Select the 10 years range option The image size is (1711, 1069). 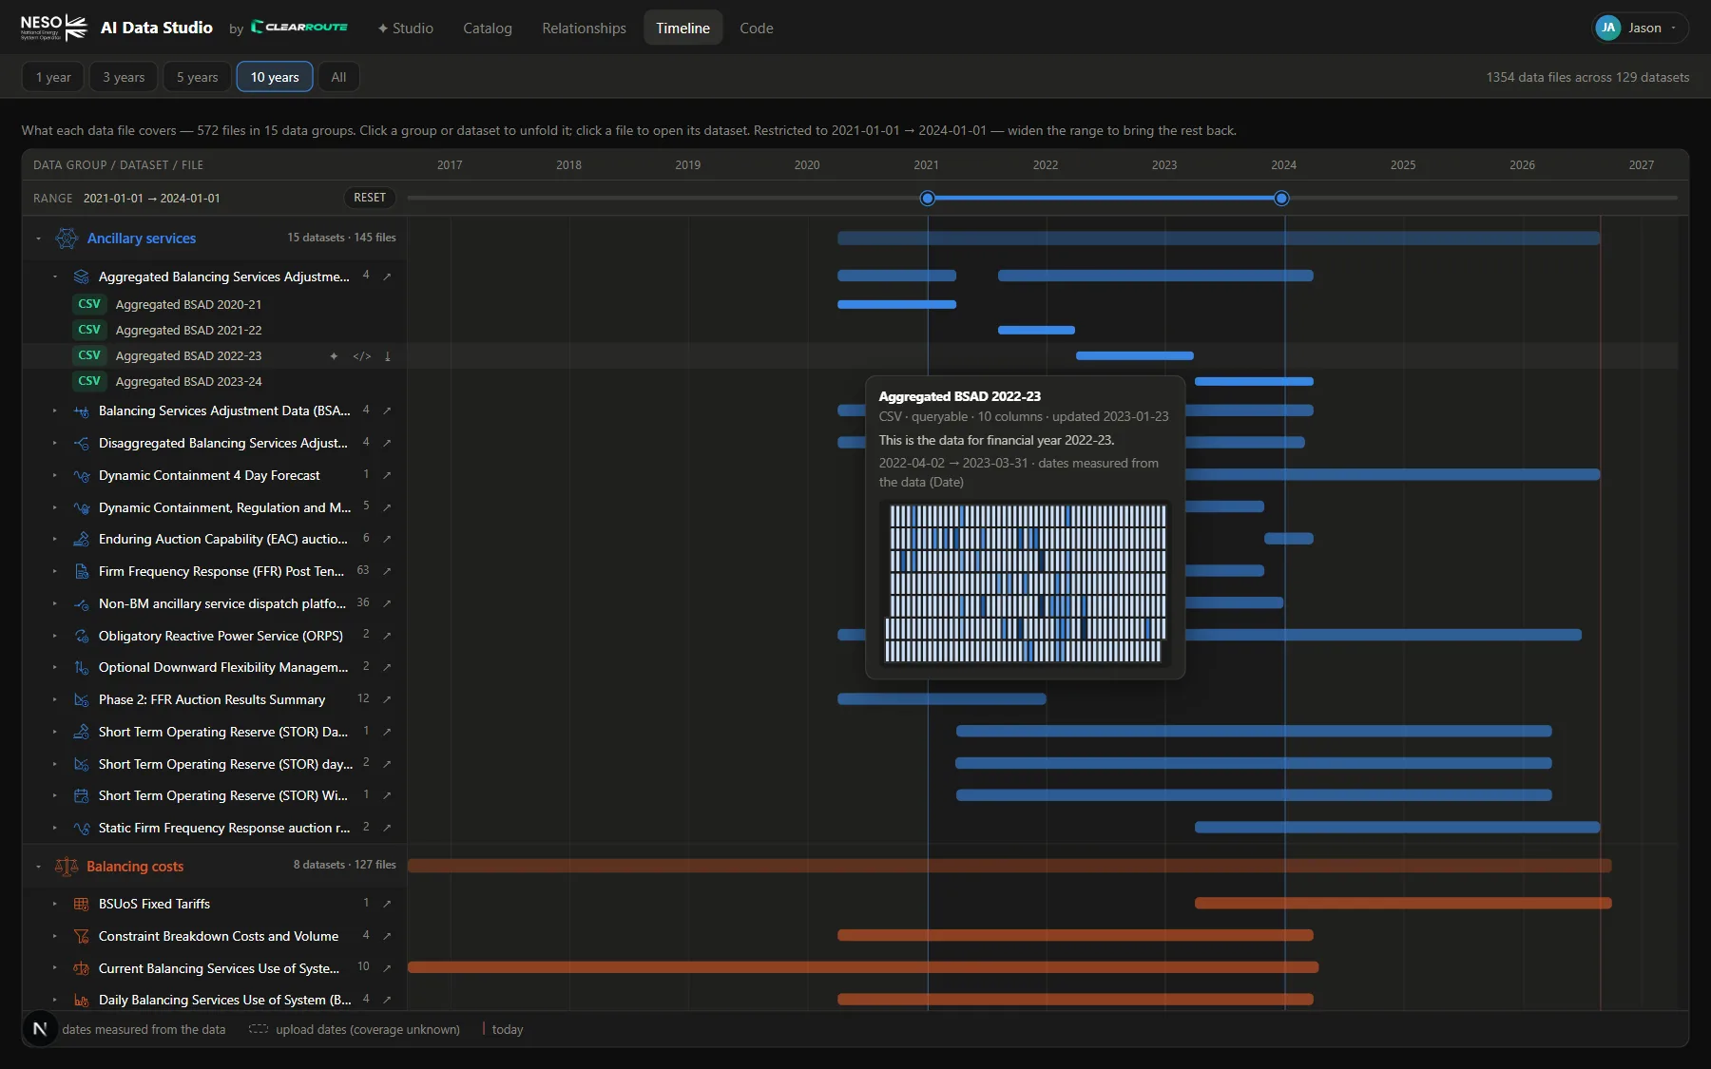275,77
